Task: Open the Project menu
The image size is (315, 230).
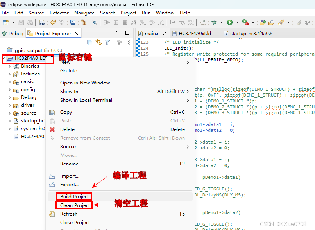Action: tap(129, 13)
